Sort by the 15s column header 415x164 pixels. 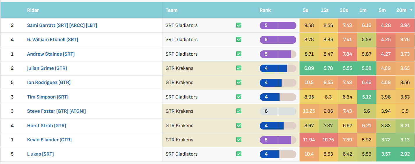point(325,10)
